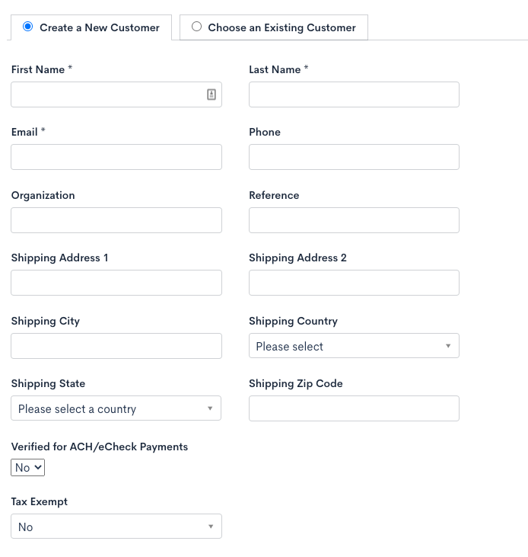The width and height of the screenshot is (528, 557).
Task: Focus the Phone input field
Action: tap(354, 157)
